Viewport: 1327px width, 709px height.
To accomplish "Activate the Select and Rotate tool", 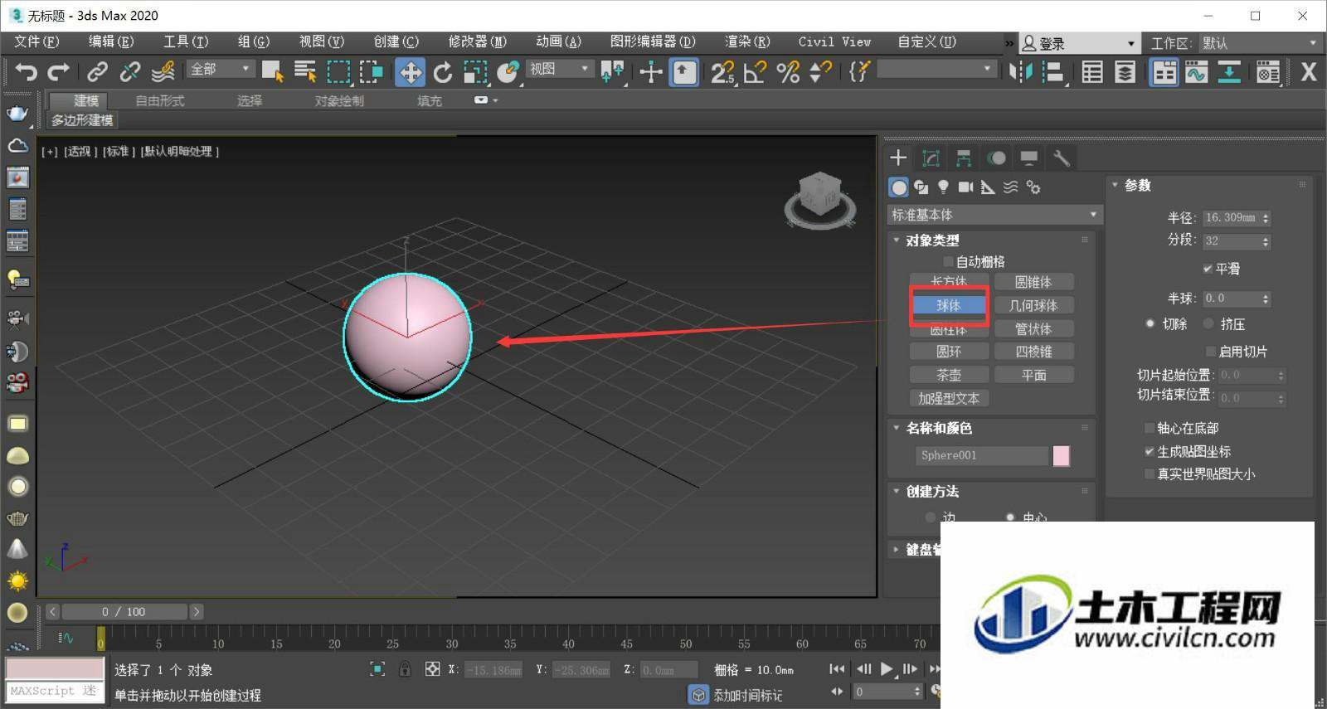I will point(443,72).
